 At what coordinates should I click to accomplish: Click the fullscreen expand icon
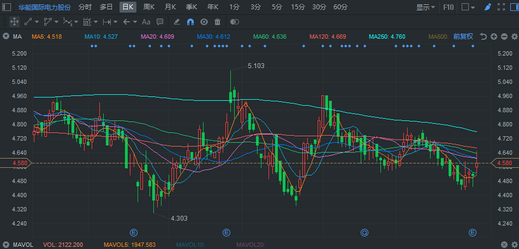click(501, 7)
